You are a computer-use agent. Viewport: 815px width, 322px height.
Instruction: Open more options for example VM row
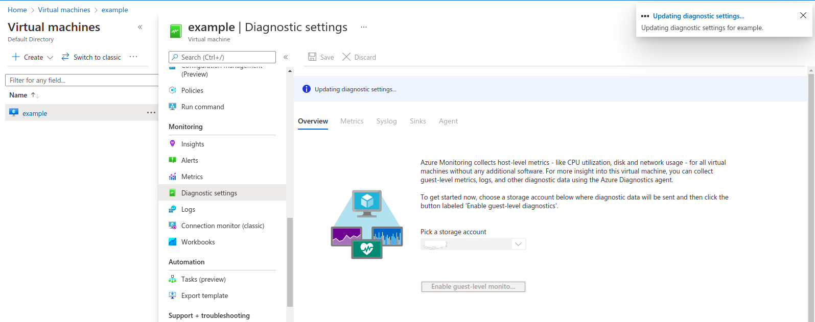(x=151, y=113)
